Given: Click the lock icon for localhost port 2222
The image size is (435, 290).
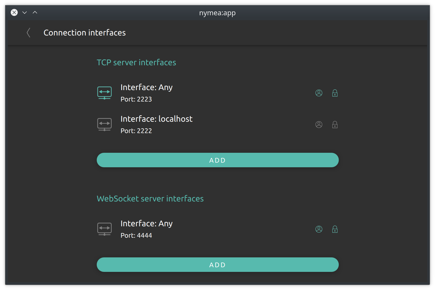Looking at the screenshot, I should [x=335, y=125].
